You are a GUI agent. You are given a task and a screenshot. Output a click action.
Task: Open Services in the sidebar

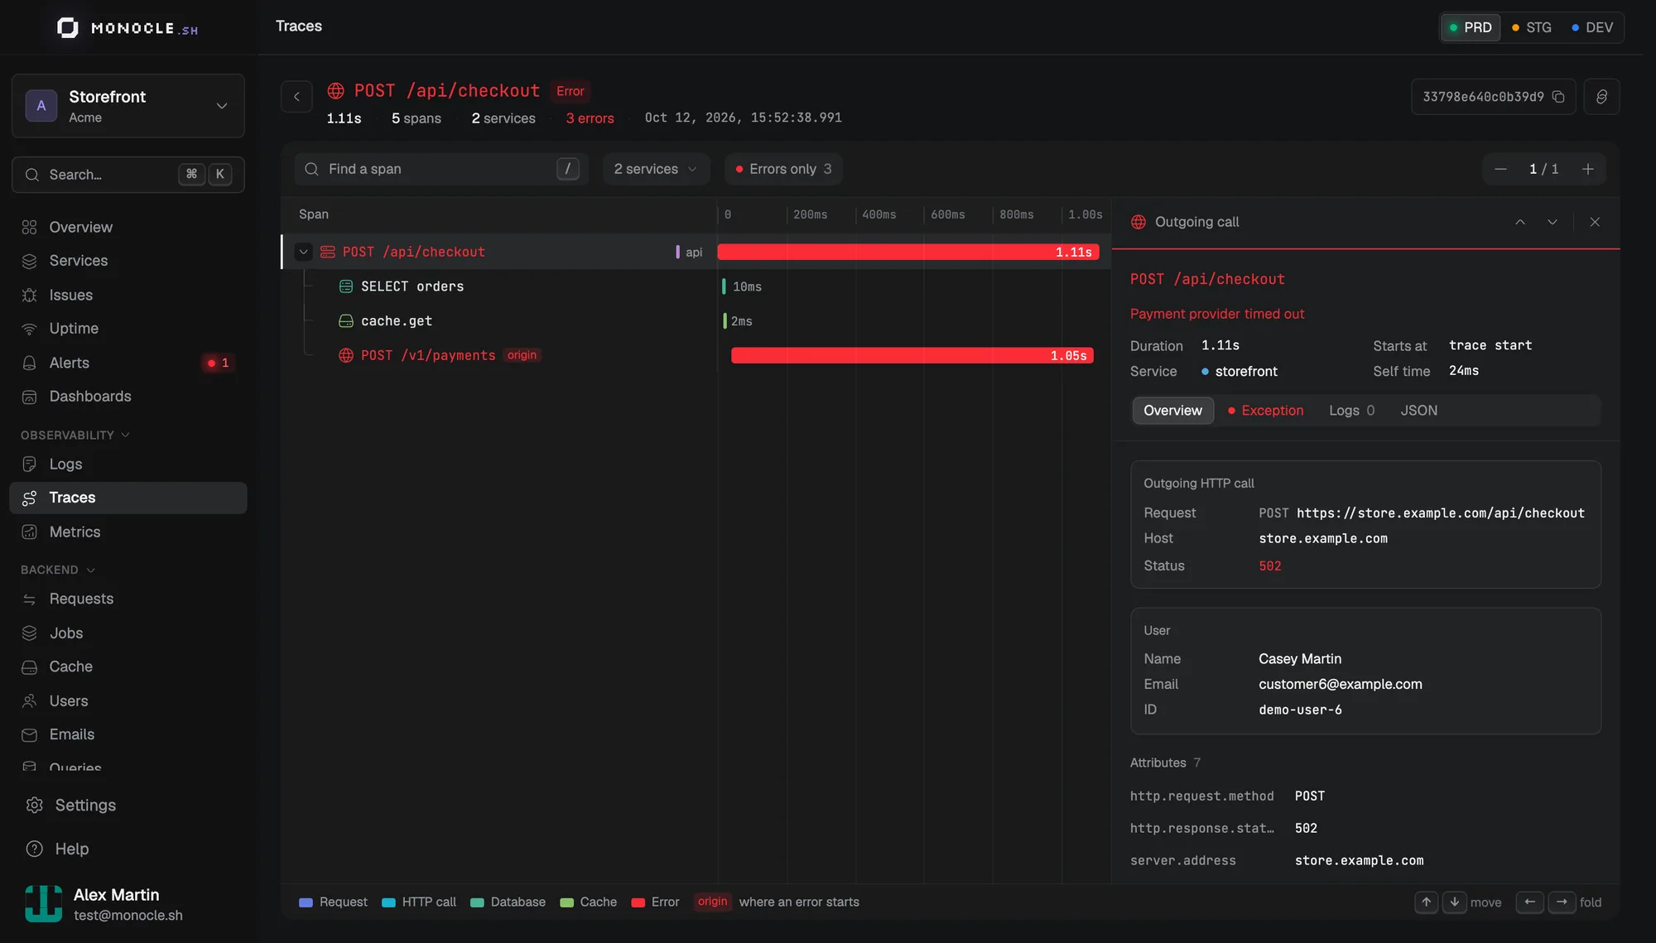point(128,261)
